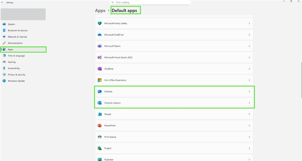302x161 pixels.
Task: Expand the Outlook (classic) row chevron
Action: tap(249, 103)
